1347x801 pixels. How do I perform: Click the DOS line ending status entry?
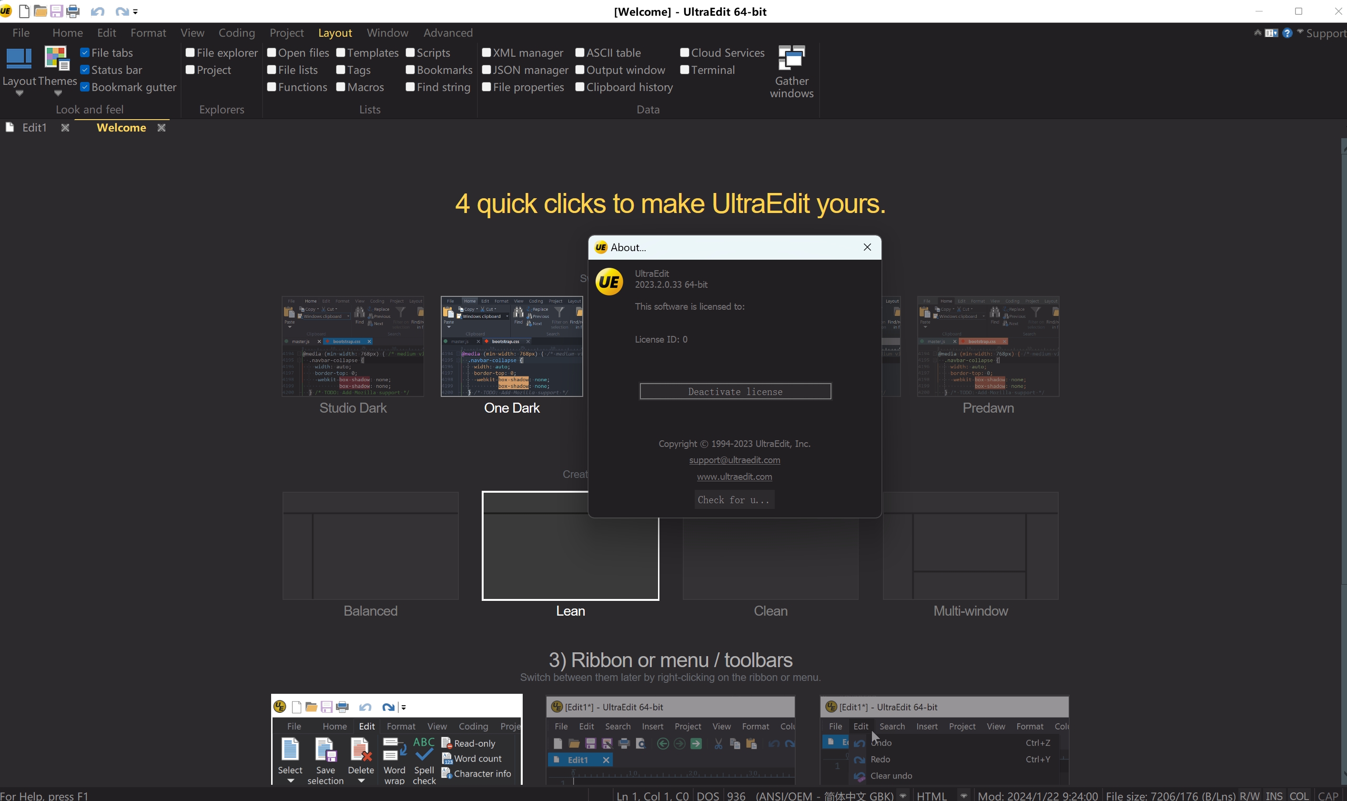pos(708,796)
